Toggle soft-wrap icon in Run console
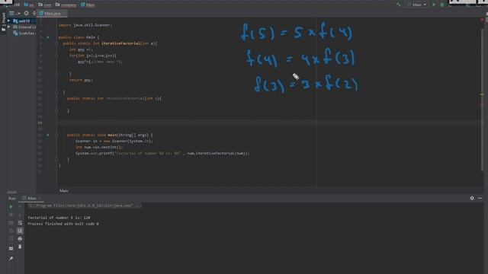 pos(20,223)
